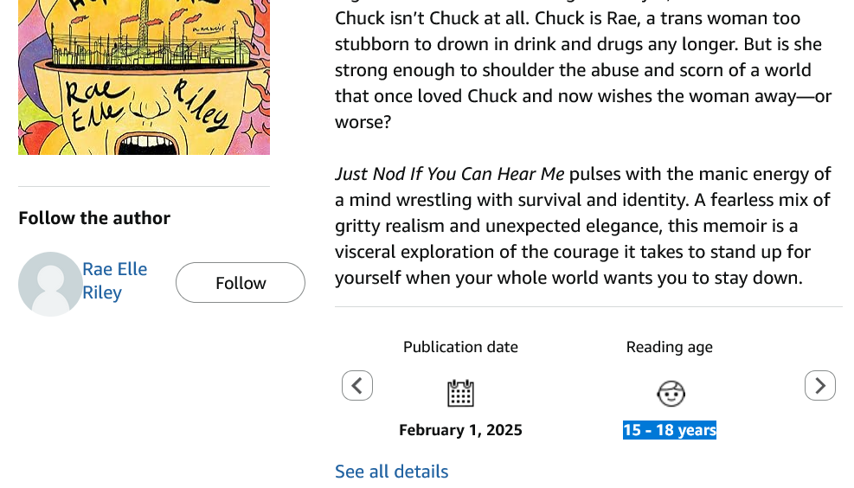Click the previous arrow in details carousel
Image resolution: width=854 pixels, height=488 pixels.
357,385
